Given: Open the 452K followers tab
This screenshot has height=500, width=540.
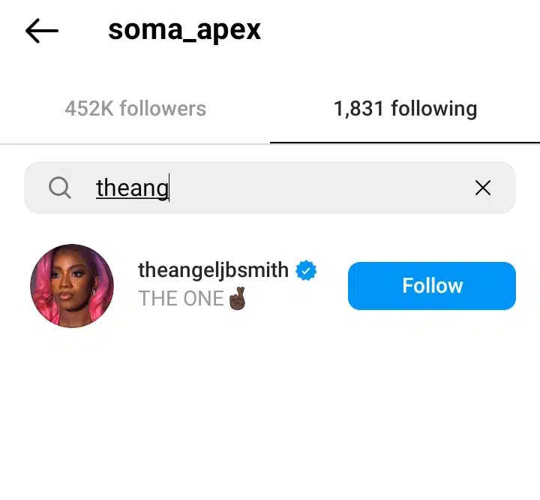Looking at the screenshot, I should (135, 109).
